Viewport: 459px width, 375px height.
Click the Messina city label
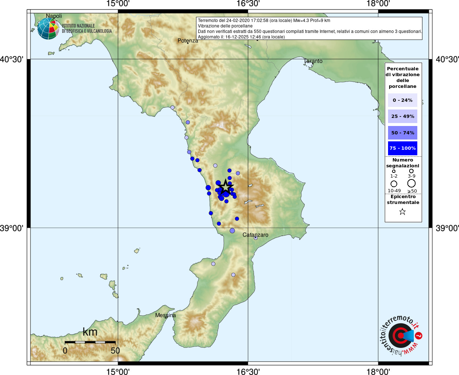pyautogui.click(x=165, y=315)
